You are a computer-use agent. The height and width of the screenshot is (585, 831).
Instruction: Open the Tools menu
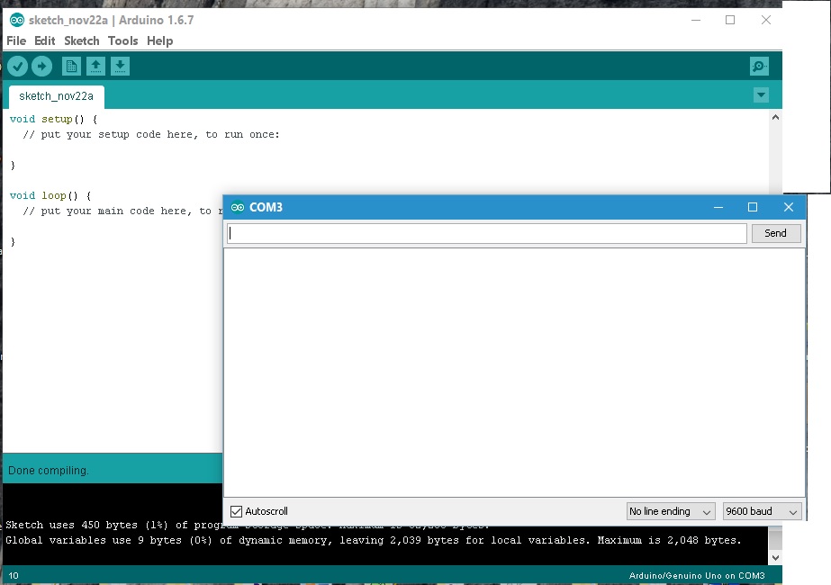point(122,40)
